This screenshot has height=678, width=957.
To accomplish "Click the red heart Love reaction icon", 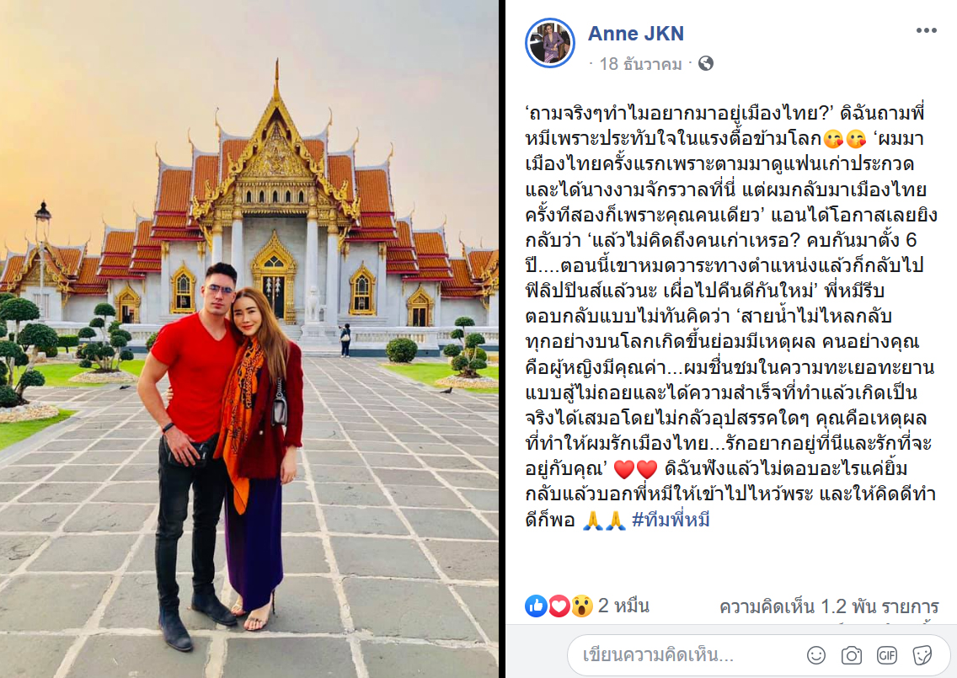I will pos(559,606).
